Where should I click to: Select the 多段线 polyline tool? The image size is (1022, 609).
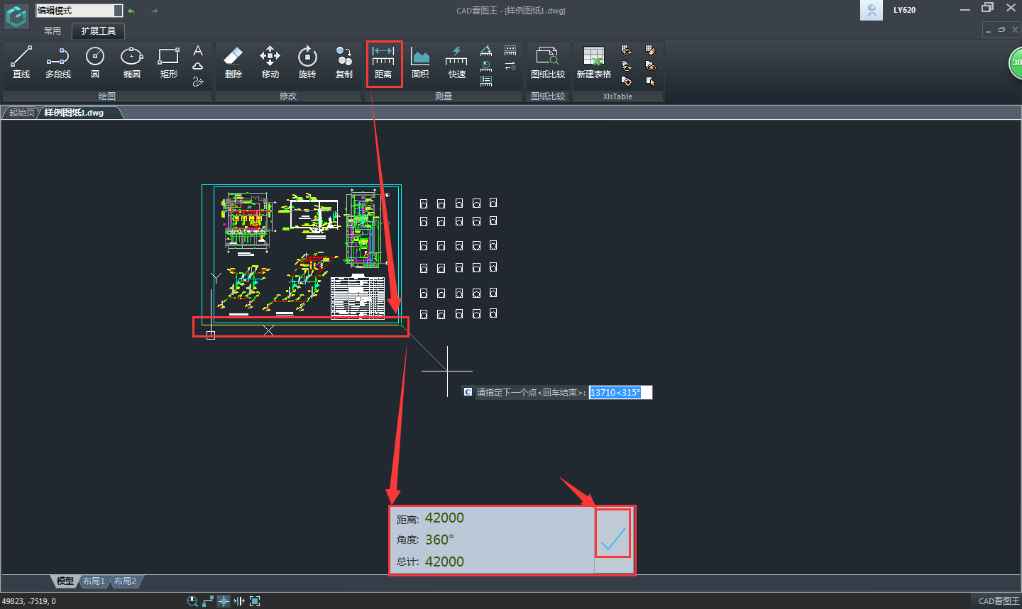coord(58,62)
